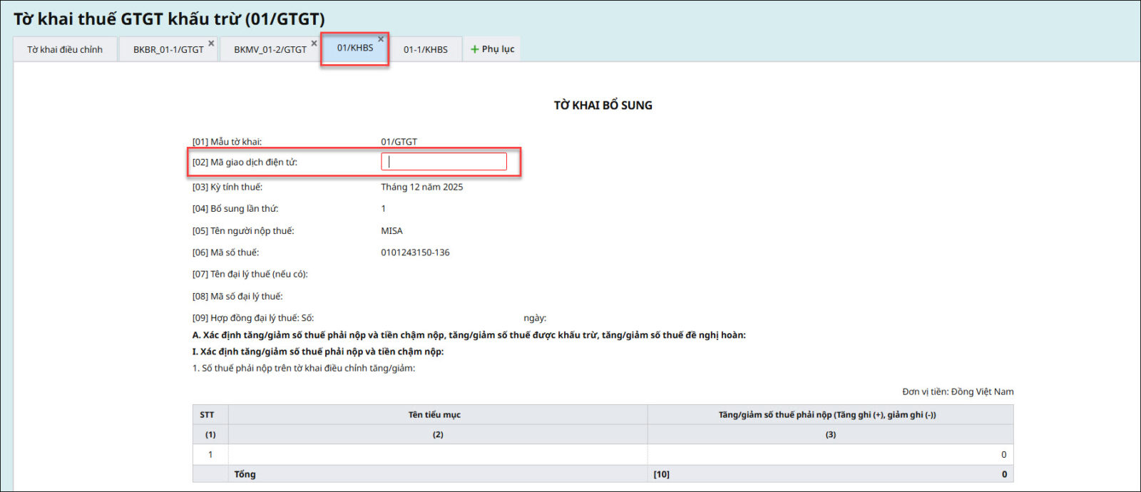Click the Bổ sung lần thứ value
This screenshot has height=492, width=1141.
[x=383, y=209]
